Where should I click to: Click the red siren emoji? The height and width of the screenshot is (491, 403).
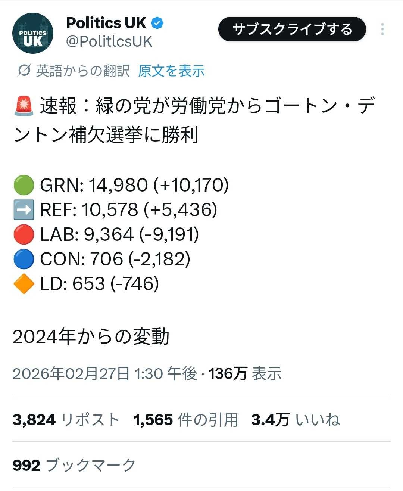pyautogui.click(x=24, y=106)
